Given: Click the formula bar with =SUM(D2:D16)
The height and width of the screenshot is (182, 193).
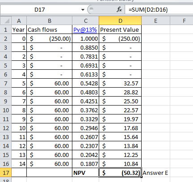Looking at the screenshot, I should coord(159,10).
